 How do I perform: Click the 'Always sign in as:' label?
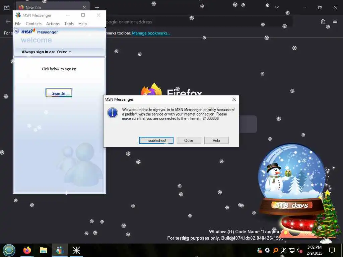click(38, 52)
